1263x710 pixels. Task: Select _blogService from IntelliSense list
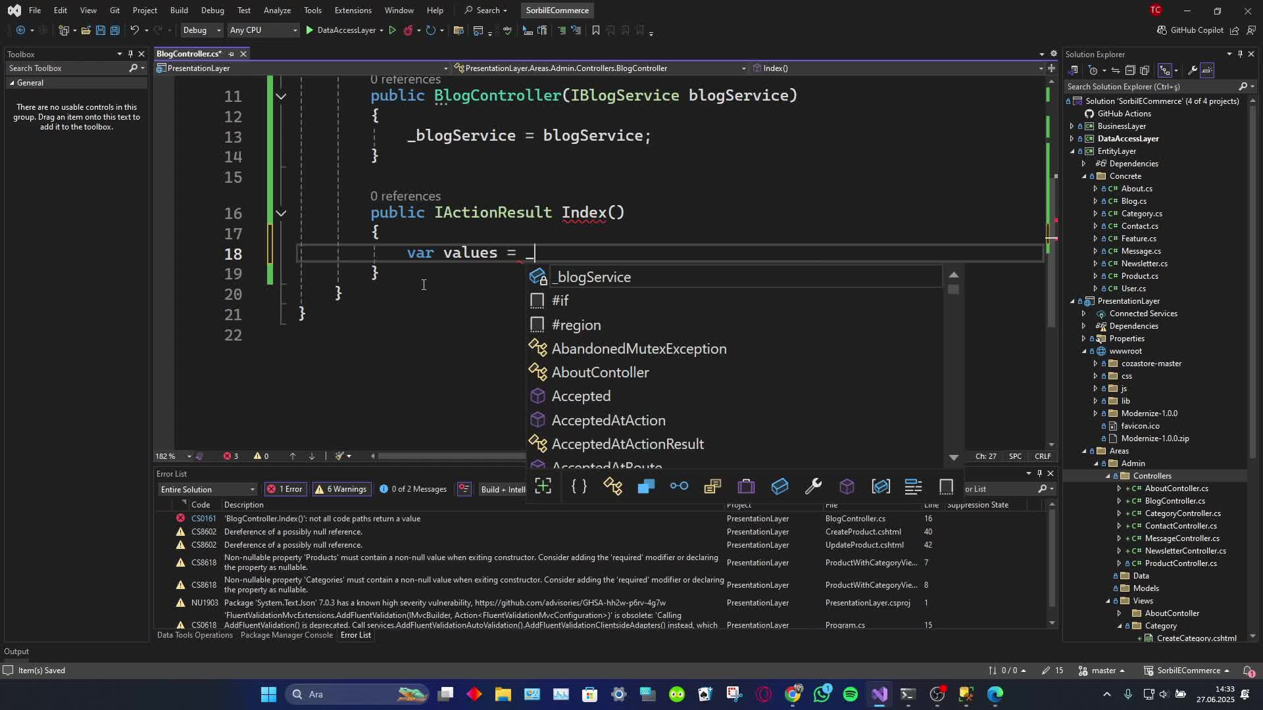tap(735, 277)
